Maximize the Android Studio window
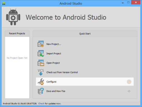The image size is (142, 107). [128, 3]
